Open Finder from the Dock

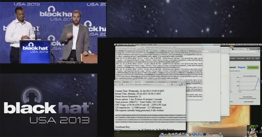tap(162, 134)
